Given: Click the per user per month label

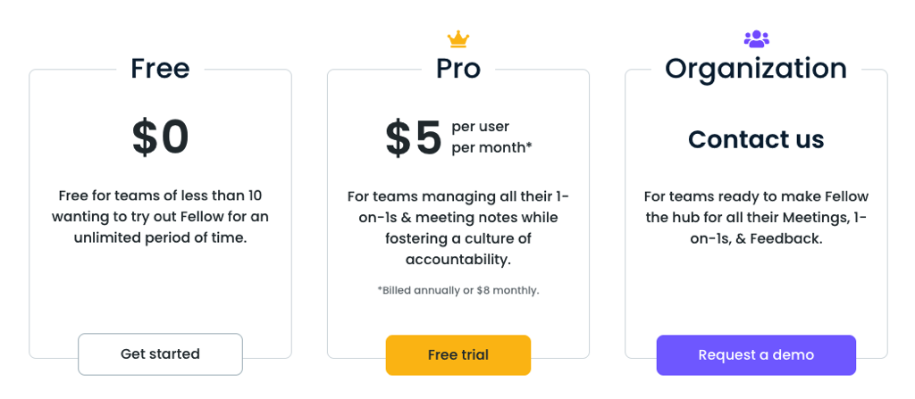Looking at the screenshot, I should [491, 137].
